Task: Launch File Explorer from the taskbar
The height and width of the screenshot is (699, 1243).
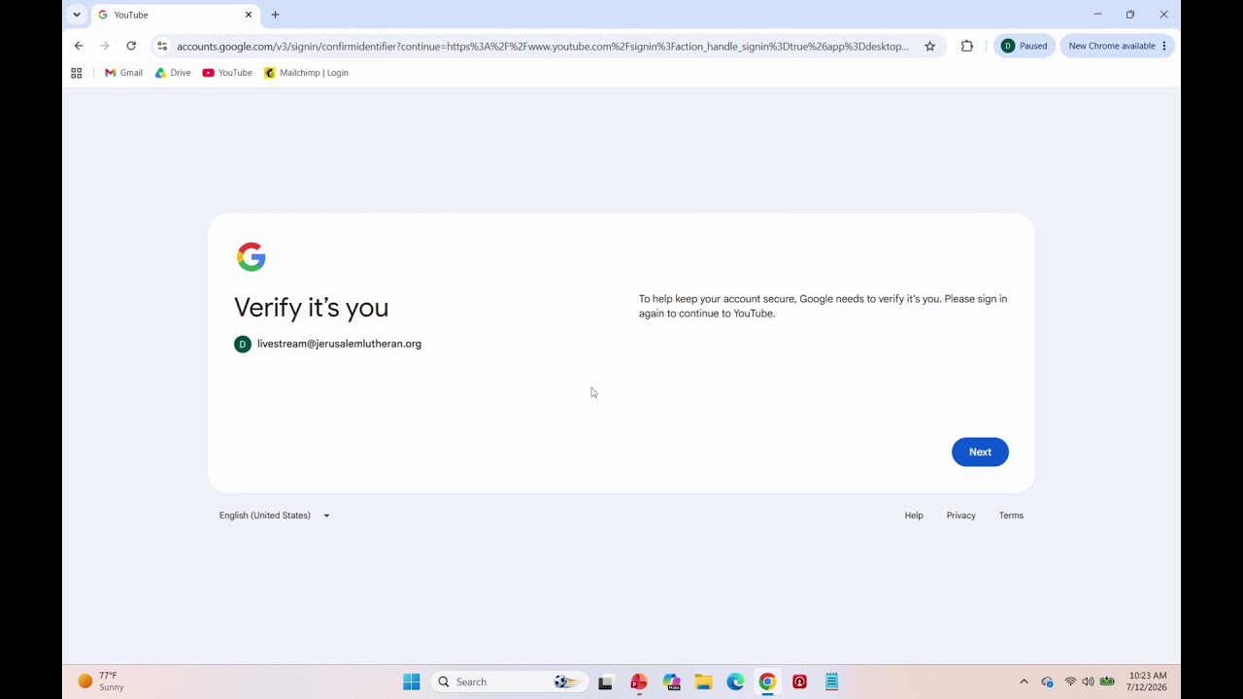Action: pyautogui.click(x=703, y=682)
